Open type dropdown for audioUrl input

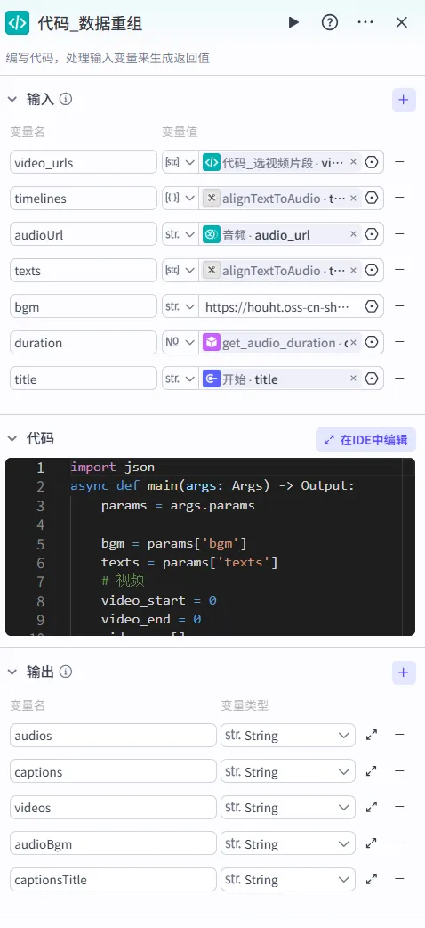(x=180, y=234)
